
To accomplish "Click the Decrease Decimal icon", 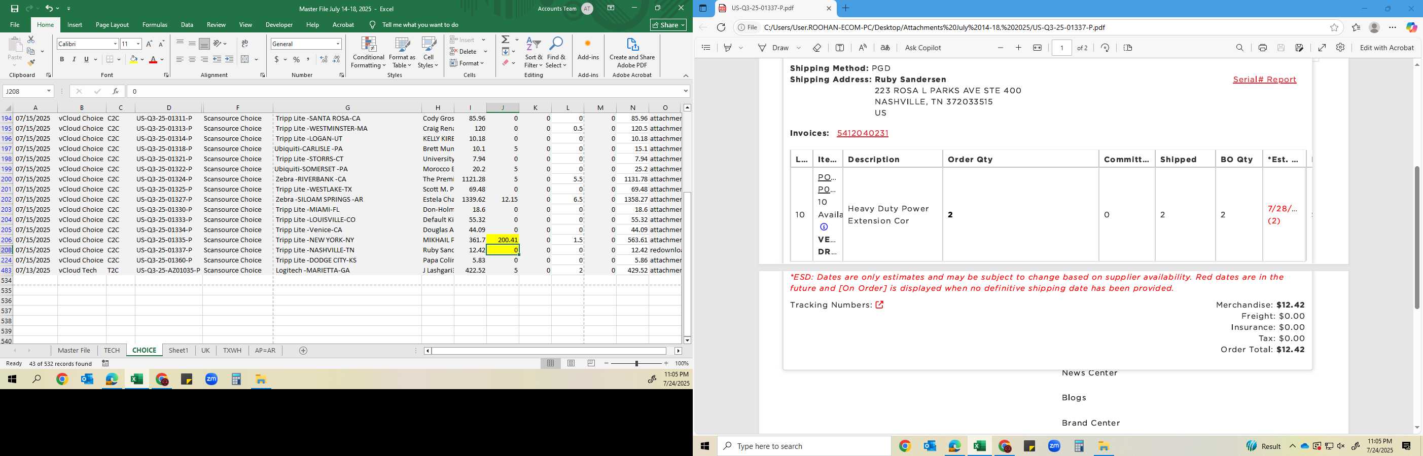I will 336,59.
